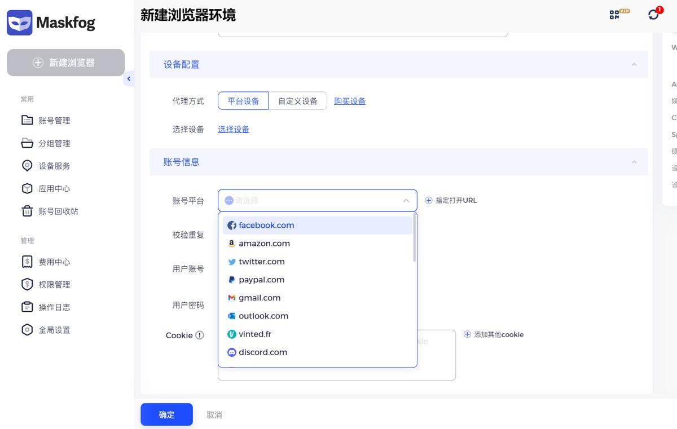Open 费用中心 in the sidebar
This screenshot has height=429, width=677.
coord(54,262)
